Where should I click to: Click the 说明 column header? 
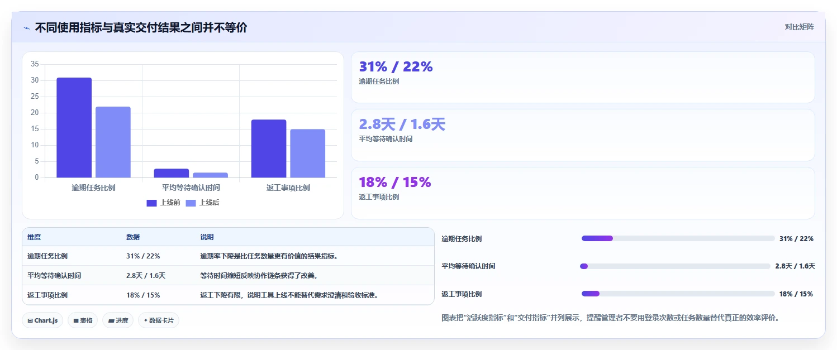tap(207, 237)
